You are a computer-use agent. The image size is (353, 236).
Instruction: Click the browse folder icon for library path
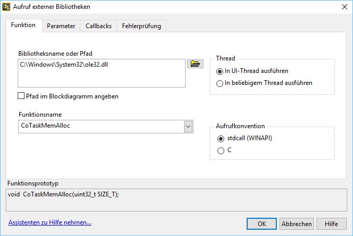tap(195, 64)
